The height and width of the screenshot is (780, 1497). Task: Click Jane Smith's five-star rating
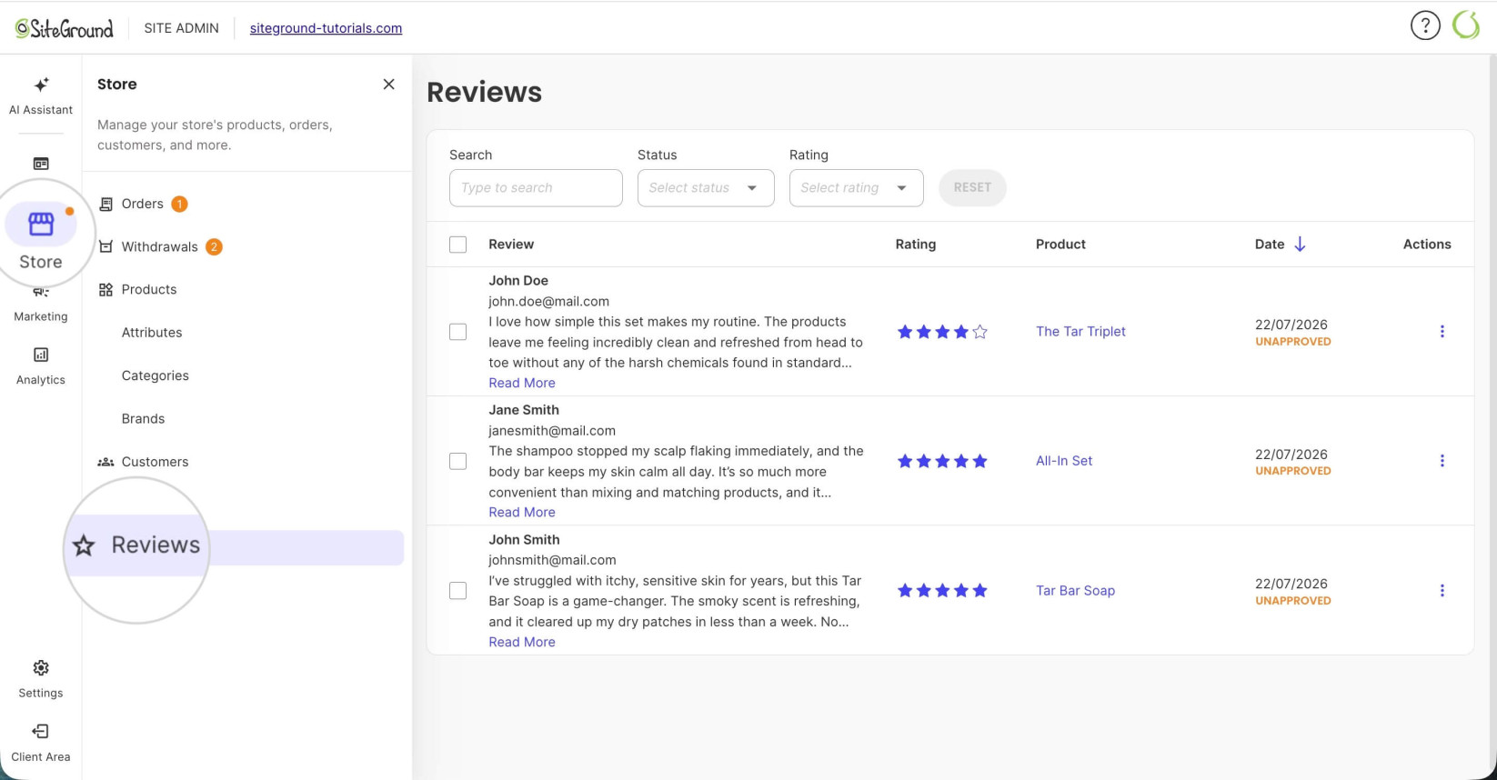942,461
